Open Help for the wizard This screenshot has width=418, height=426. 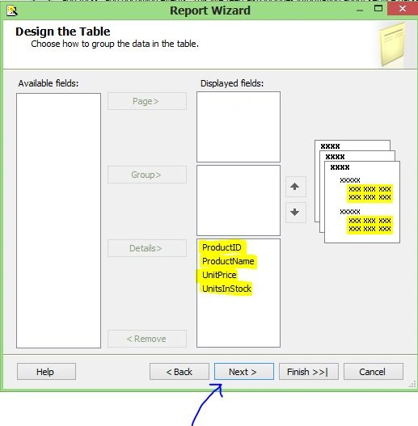46,371
